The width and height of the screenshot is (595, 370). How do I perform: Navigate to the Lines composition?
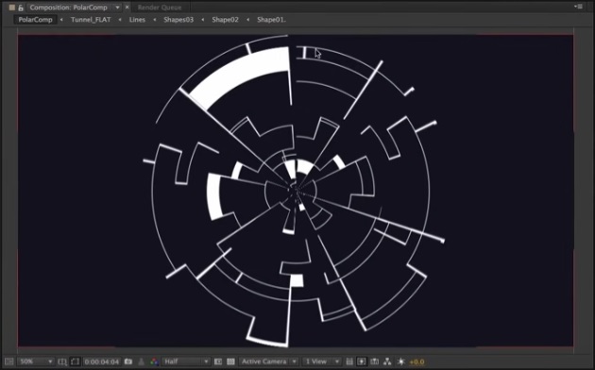(137, 19)
